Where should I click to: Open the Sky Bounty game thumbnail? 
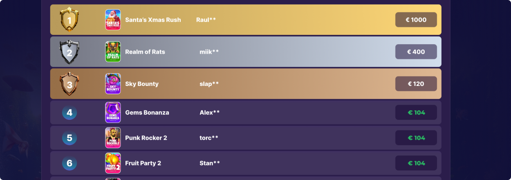click(x=113, y=84)
